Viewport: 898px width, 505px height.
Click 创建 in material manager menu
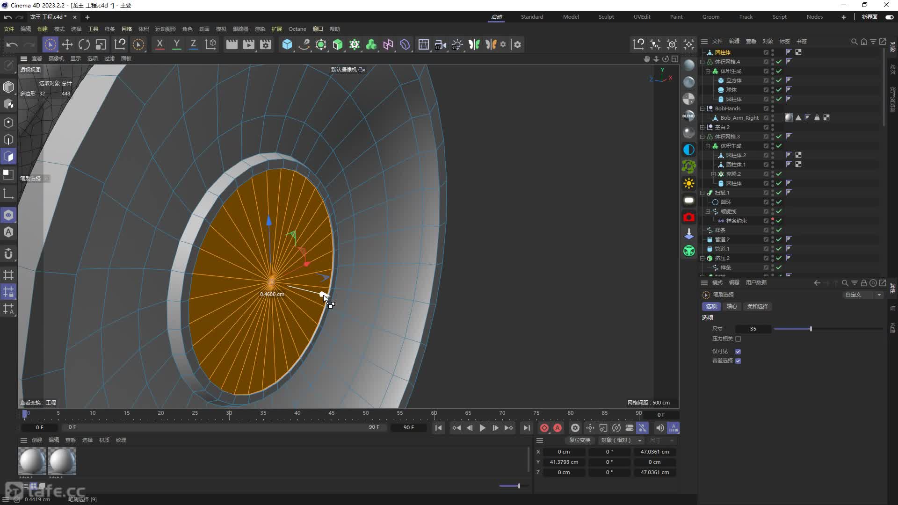[37, 440]
